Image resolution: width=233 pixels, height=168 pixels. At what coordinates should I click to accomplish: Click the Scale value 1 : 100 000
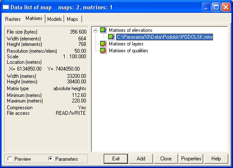[x=74, y=57]
